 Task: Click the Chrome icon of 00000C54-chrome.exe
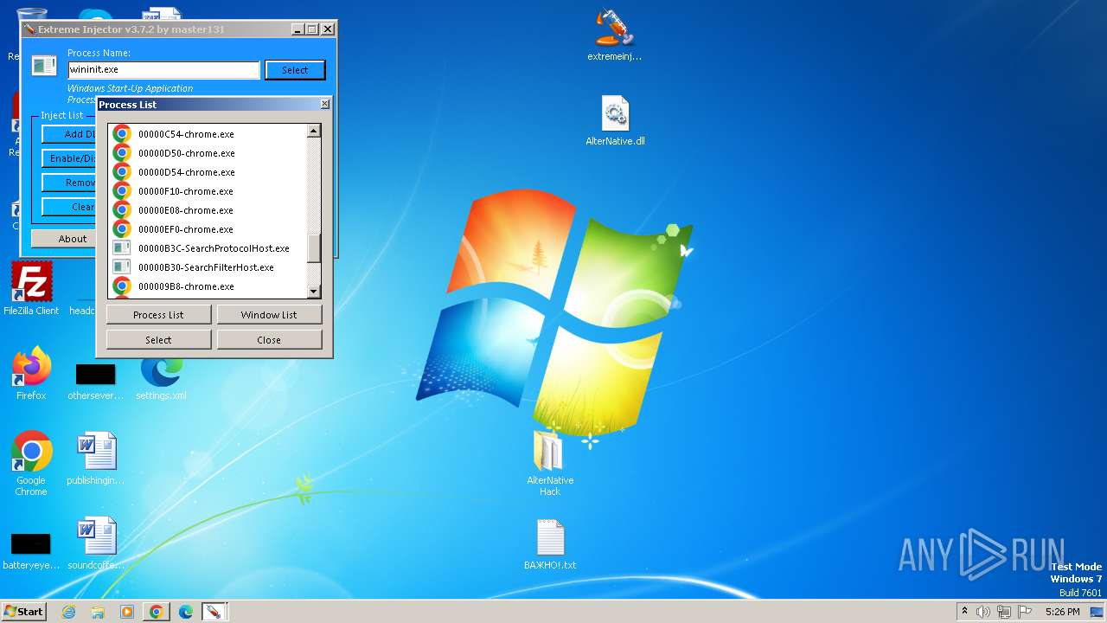pyautogui.click(x=122, y=134)
